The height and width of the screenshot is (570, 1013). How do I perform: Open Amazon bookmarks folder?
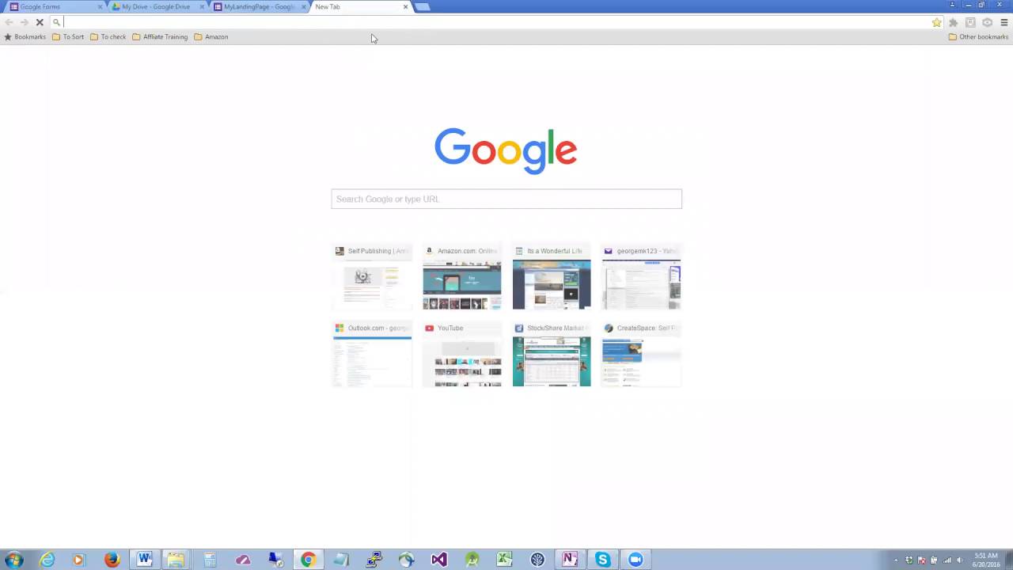(211, 36)
